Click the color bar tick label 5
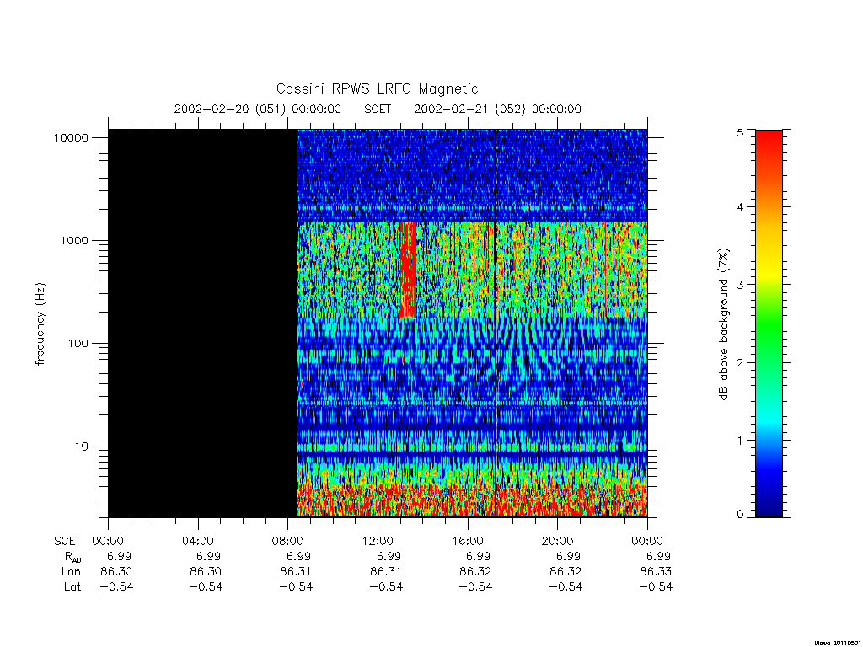Viewport: 863px width, 647px height. 740,132
